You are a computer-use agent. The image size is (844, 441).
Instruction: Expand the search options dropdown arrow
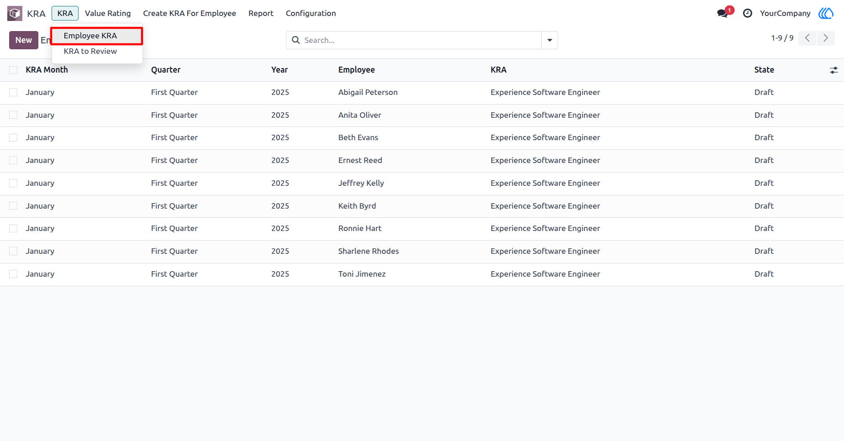(x=549, y=40)
